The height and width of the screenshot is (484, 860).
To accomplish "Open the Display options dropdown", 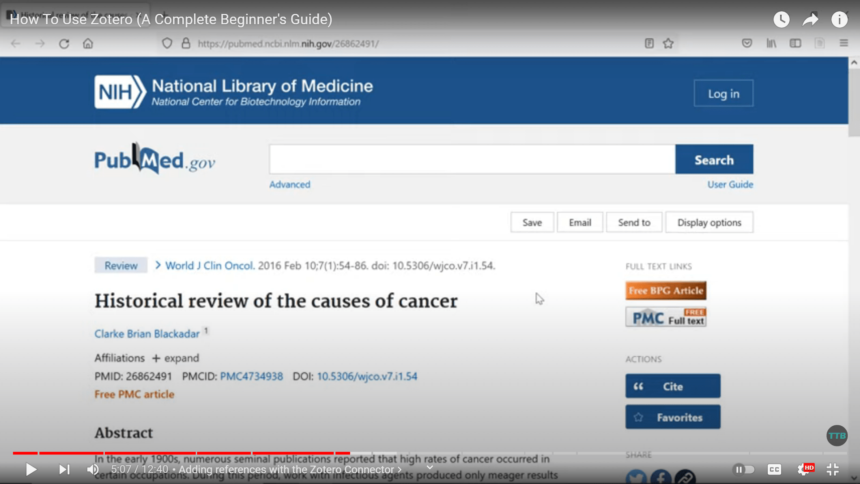I will point(709,222).
